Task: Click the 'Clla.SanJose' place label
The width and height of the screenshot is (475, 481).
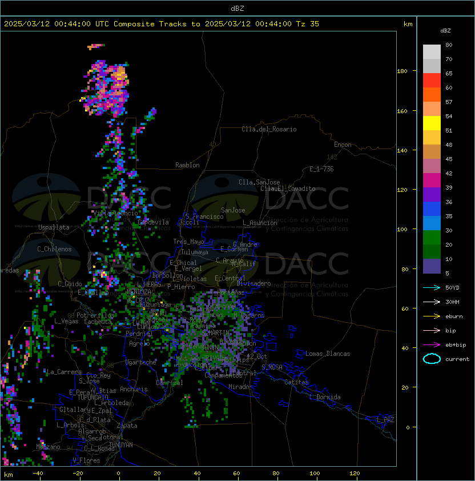Action: [x=259, y=182]
